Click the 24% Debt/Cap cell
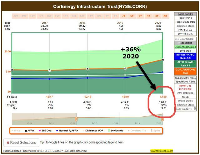Screen dimensions: 200x155 coord(185,93)
